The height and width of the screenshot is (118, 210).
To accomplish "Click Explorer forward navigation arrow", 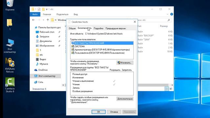I will point(39,20).
